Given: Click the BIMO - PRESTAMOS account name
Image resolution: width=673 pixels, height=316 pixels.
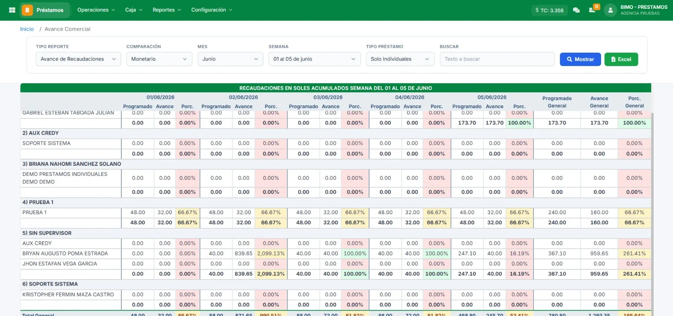Looking at the screenshot, I should point(644,7).
